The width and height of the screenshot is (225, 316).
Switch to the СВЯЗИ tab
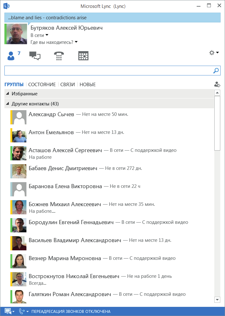(67, 84)
